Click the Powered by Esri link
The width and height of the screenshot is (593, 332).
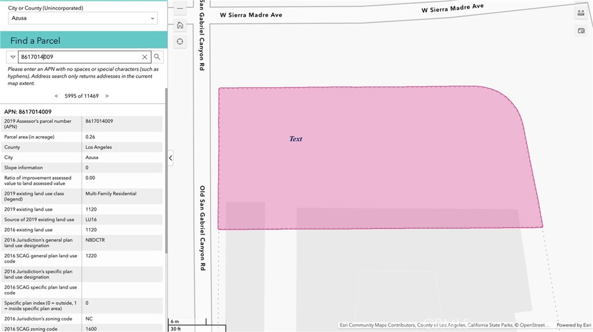(574, 326)
